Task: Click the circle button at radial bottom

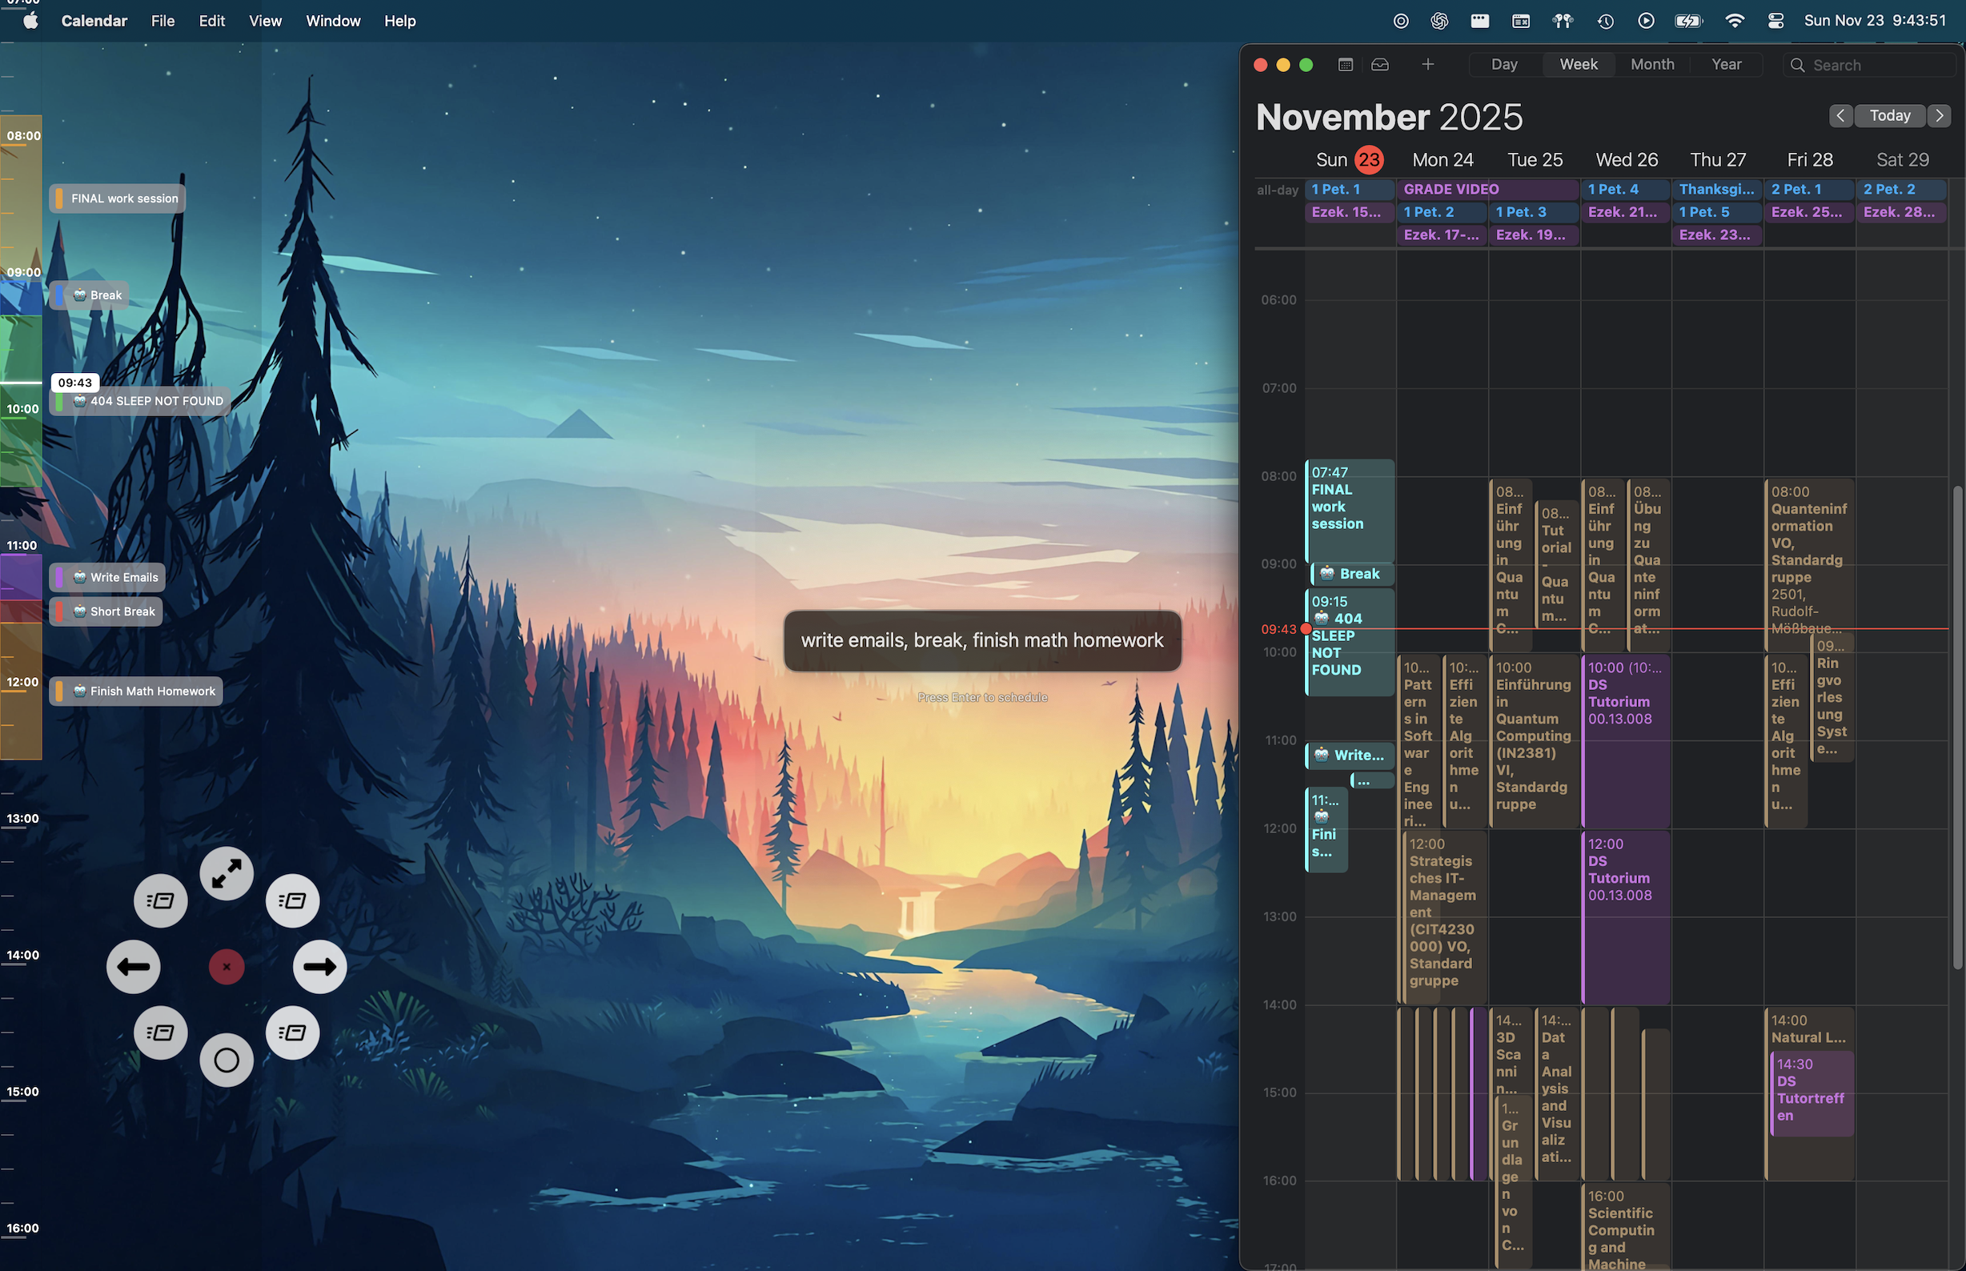Action: pos(227,1060)
